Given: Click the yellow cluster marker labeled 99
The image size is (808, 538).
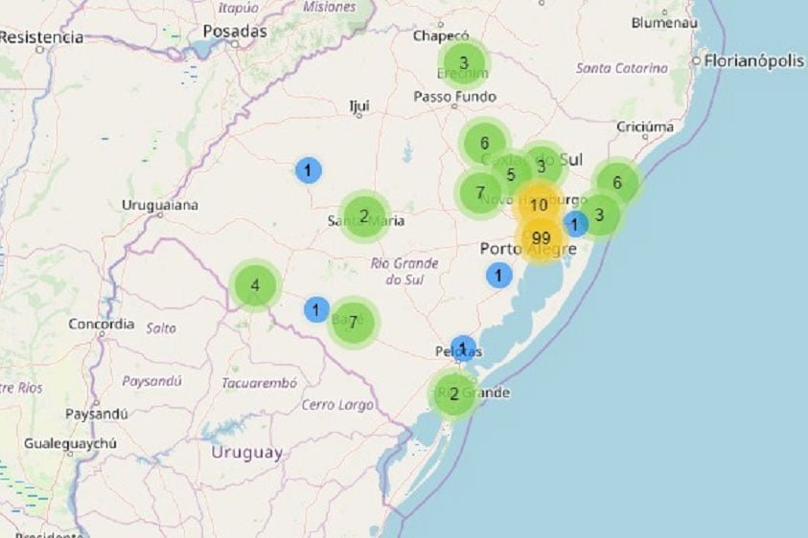Looking at the screenshot, I should (541, 238).
